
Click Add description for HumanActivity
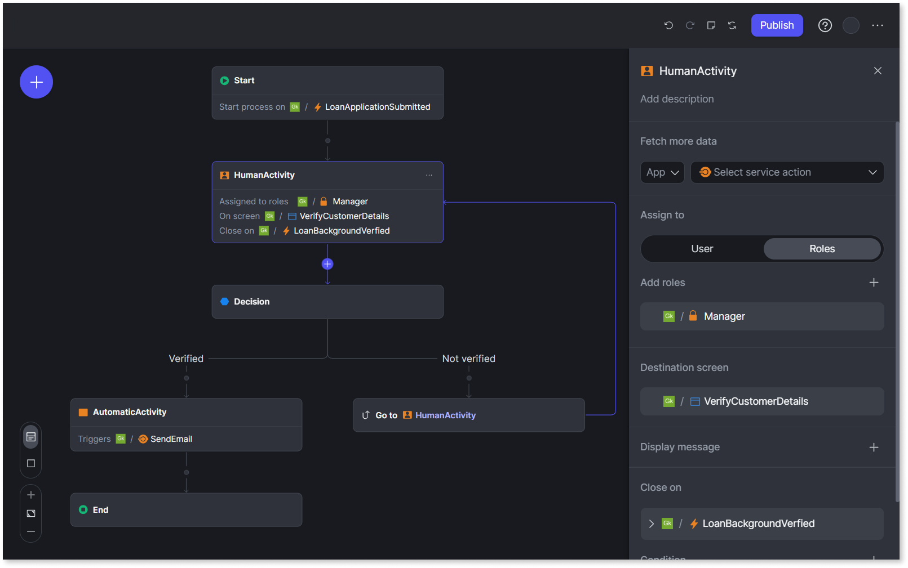click(x=677, y=99)
